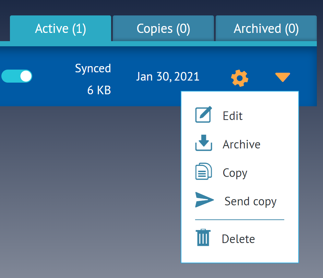Choose the Delete text menu entry
323x278 pixels.
click(238, 239)
